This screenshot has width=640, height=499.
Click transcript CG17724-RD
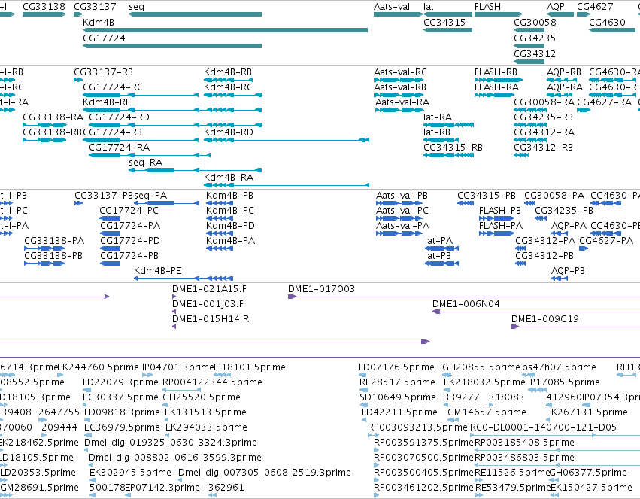pyautogui.click(x=119, y=117)
